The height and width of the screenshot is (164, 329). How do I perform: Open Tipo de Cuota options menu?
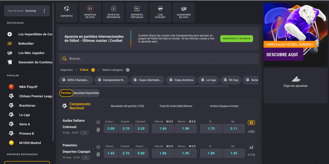click(x=44, y=11)
